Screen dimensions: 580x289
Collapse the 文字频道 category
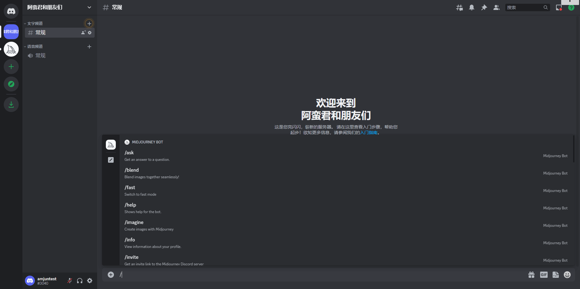(x=35, y=24)
